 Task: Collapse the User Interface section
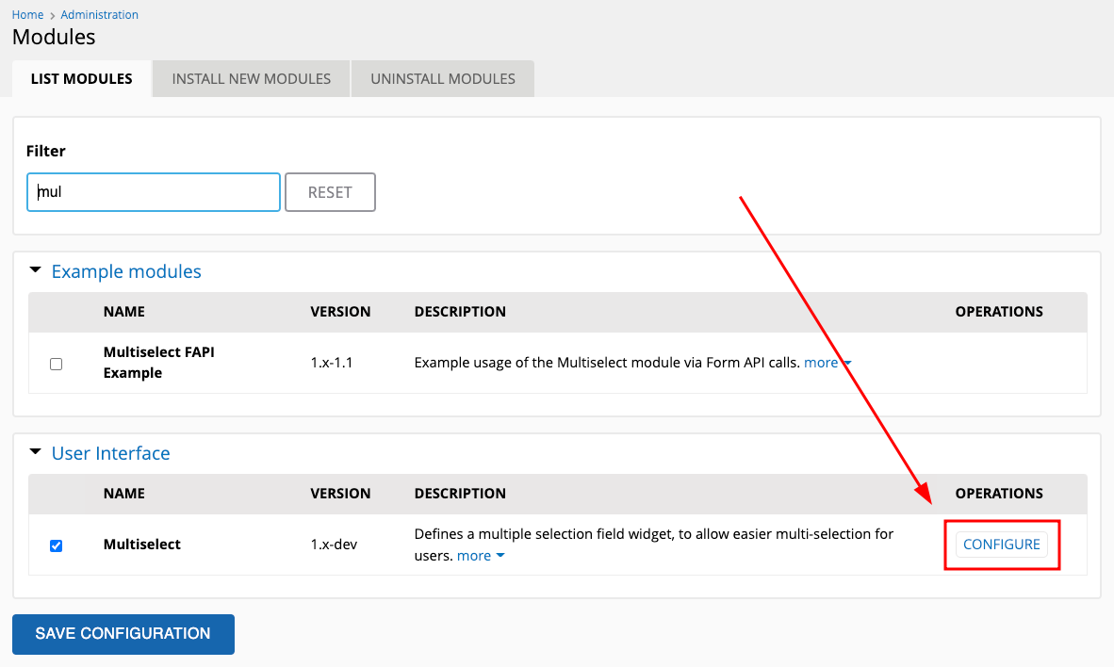click(35, 453)
